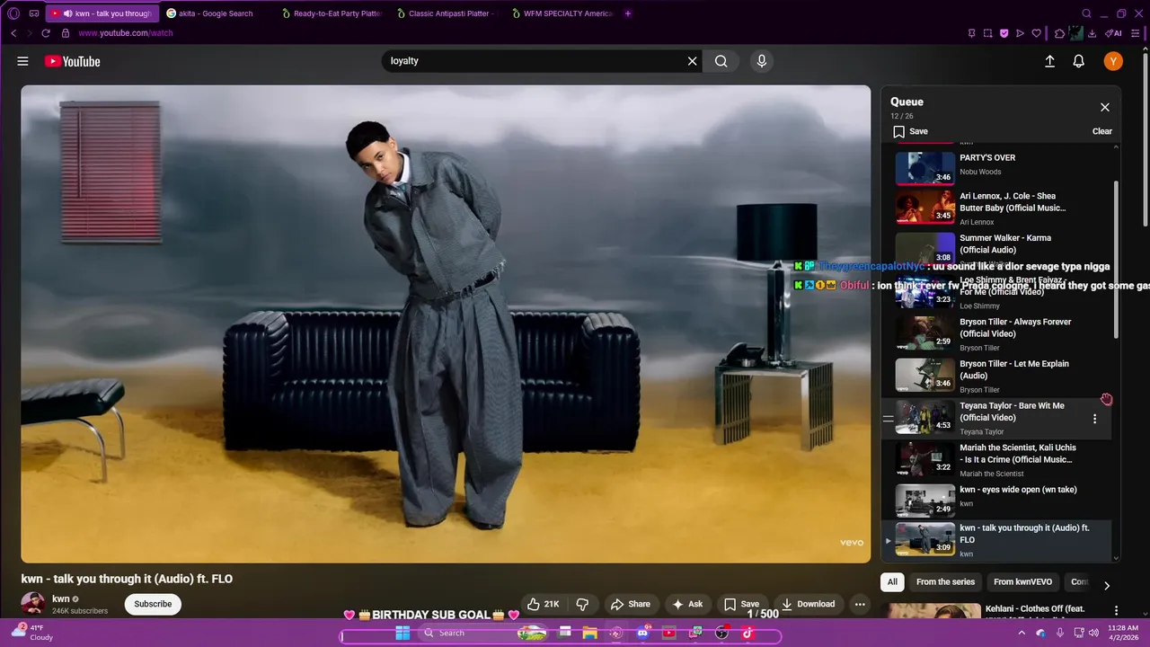The height and width of the screenshot is (647, 1150).
Task: Select Loe Shimmy - For Me queue item
Action: (x=995, y=292)
